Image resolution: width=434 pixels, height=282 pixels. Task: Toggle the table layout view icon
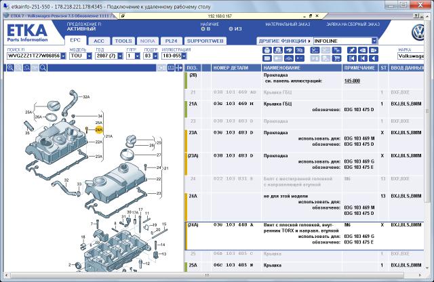171,68
